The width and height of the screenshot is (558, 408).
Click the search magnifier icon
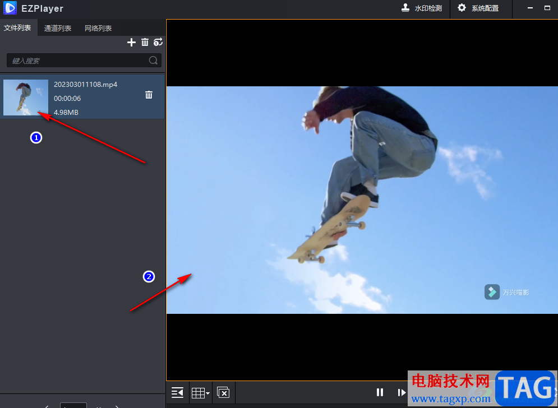pyautogui.click(x=153, y=61)
